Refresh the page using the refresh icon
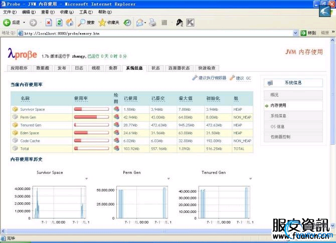 click(59, 23)
